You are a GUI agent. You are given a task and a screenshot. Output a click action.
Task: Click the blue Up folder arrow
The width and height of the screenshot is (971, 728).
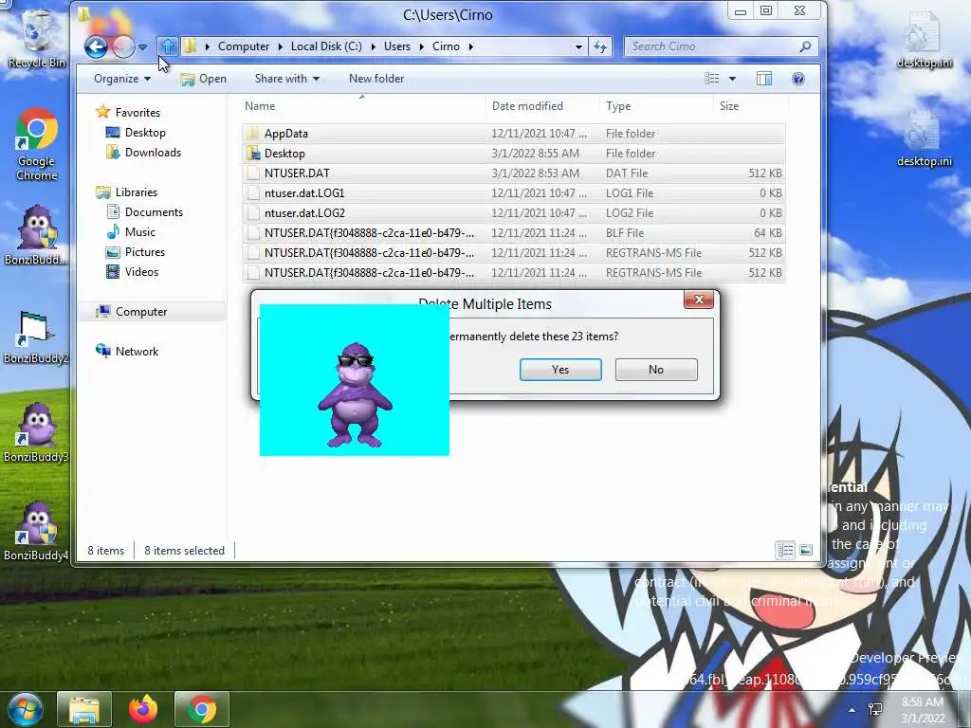coord(167,46)
